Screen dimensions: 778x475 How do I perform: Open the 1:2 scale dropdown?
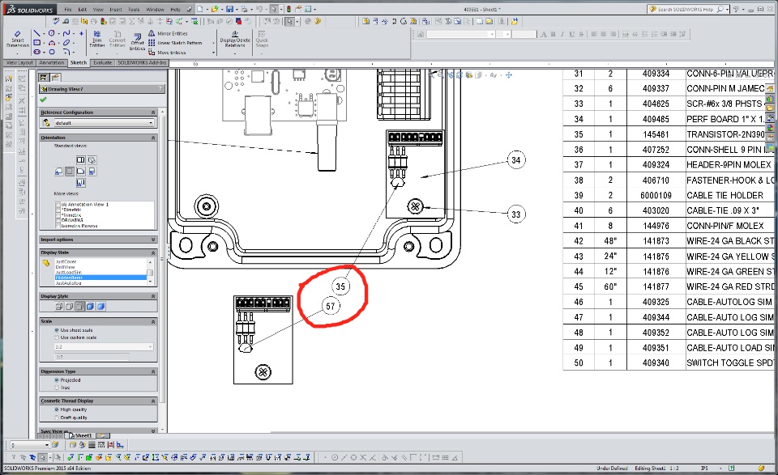[104, 346]
